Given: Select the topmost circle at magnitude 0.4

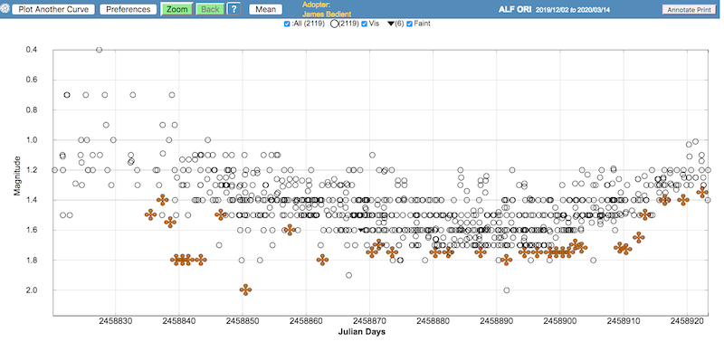Looking at the screenshot, I should click(100, 50).
